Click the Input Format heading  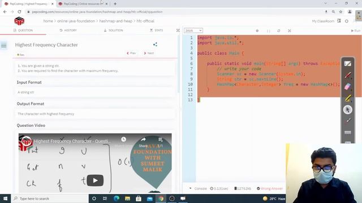(29, 82)
